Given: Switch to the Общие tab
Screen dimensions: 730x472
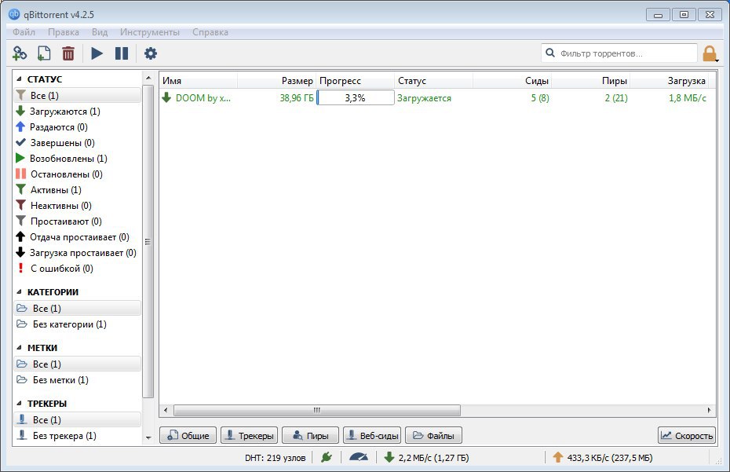Looking at the screenshot, I should pos(188,435).
